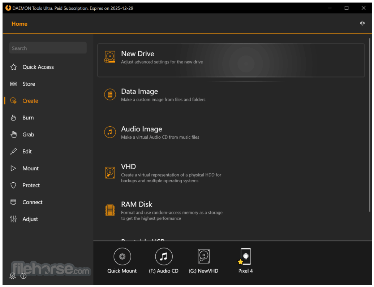
Task: Click 'Adjust advanced settings for the new drive'
Action: [x=162, y=62]
